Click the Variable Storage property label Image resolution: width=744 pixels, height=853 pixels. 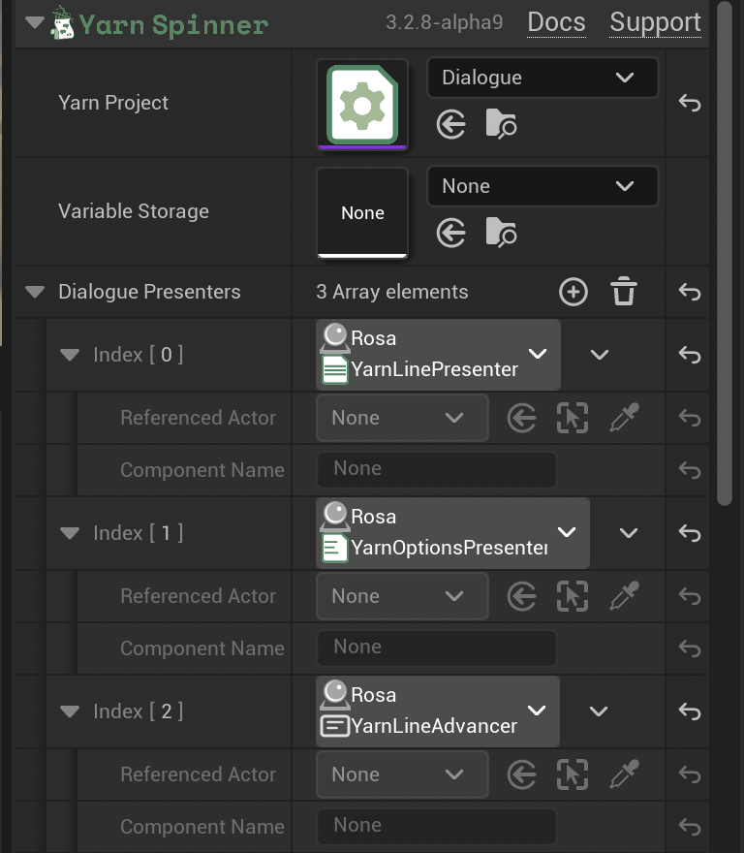point(134,211)
